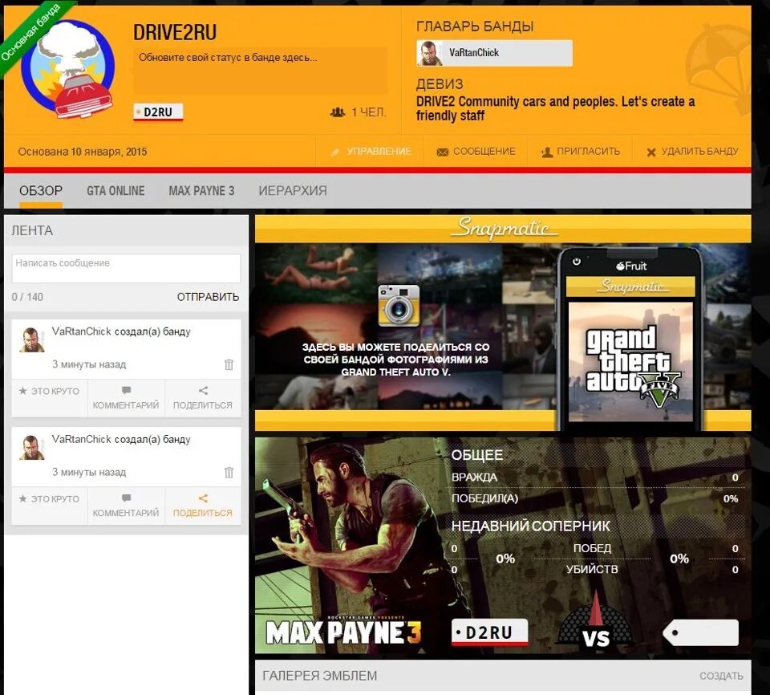Click the power icon on the Fruit phone
This screenshot has height=695, width=770.
tap(577, 262)
